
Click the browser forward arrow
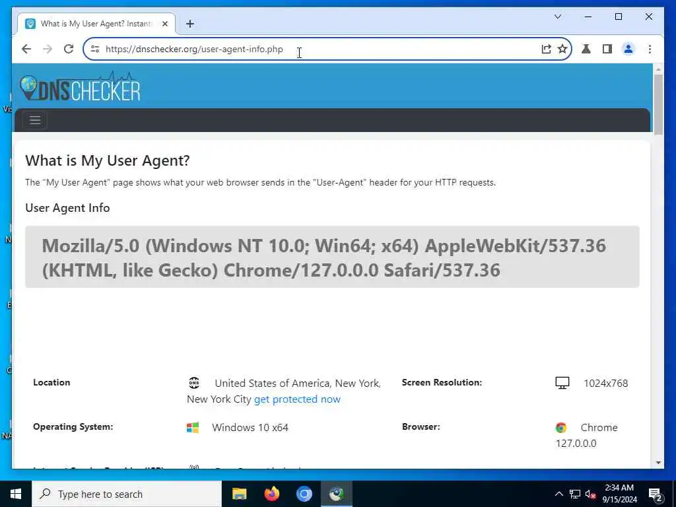(x=48, y=49)
